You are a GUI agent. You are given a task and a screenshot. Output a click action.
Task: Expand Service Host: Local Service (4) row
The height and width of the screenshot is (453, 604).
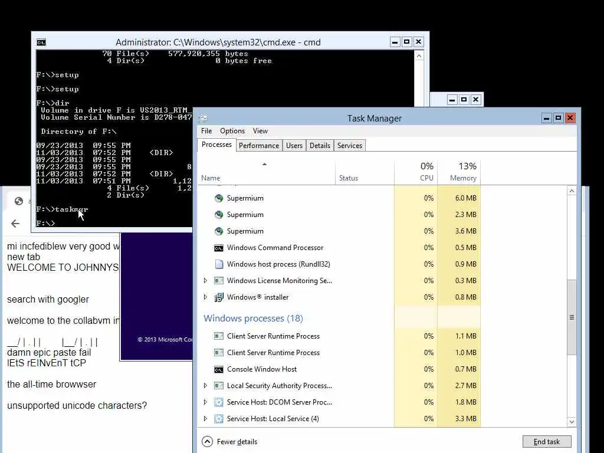(205, 419)
